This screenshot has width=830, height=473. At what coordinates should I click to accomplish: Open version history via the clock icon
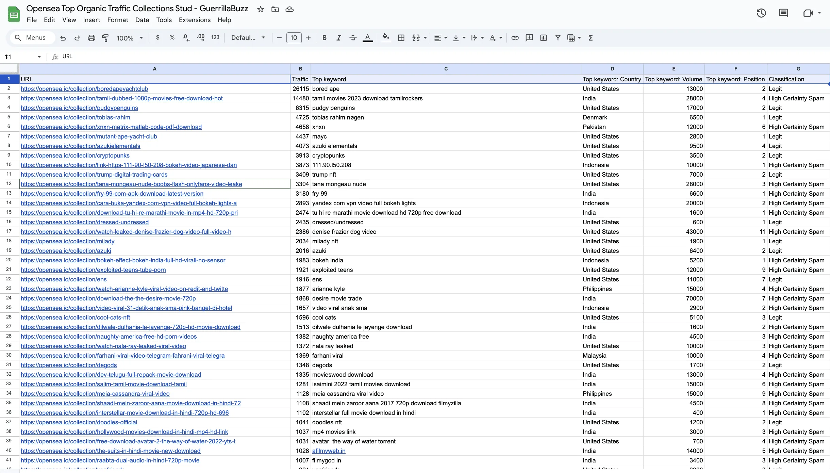[761, 13]
